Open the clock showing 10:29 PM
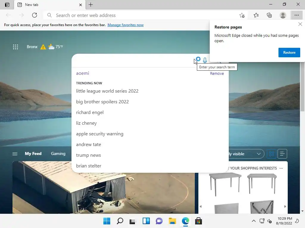The image size is (305, 228). pos(284,221)
